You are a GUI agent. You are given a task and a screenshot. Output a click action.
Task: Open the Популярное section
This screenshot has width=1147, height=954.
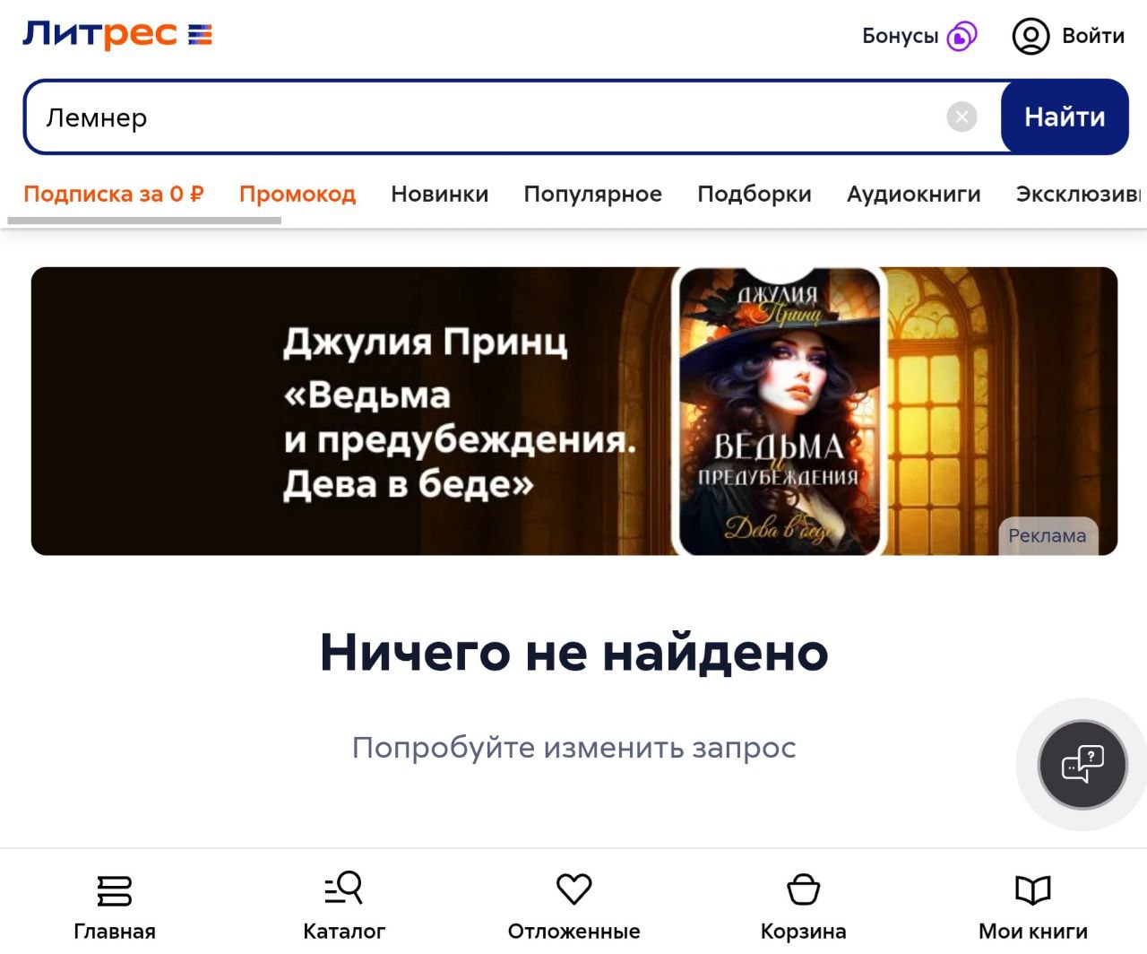pos(593,194)
